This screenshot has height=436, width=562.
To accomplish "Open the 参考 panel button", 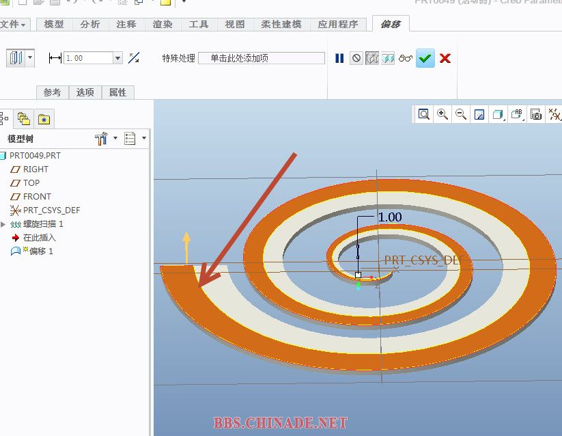I will click(x=53, y=92).
